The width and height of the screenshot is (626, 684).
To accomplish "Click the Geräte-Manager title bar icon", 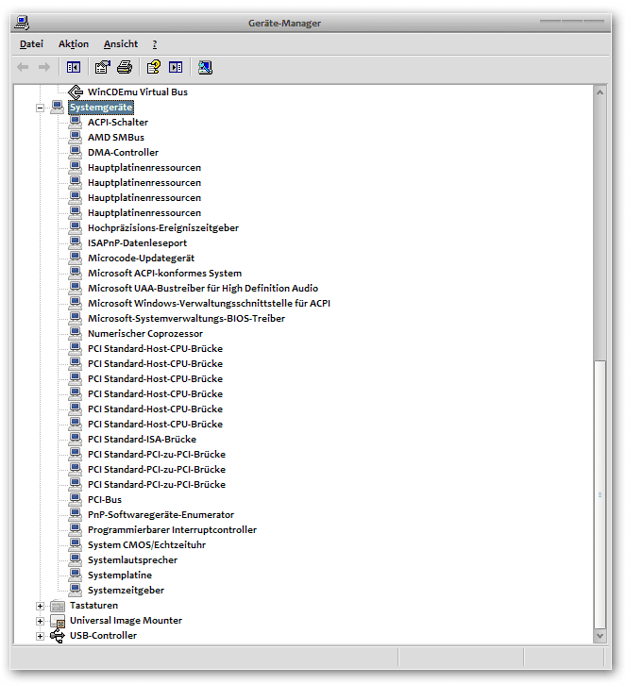I will 22,23.
